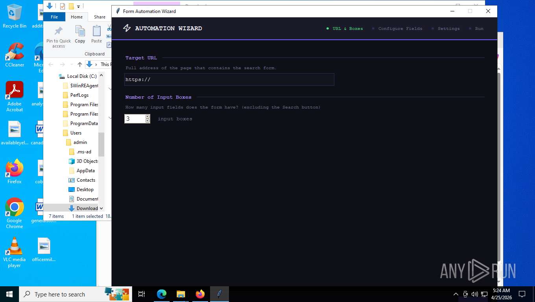Select the admin folder in the tree

tap(76, 142)
